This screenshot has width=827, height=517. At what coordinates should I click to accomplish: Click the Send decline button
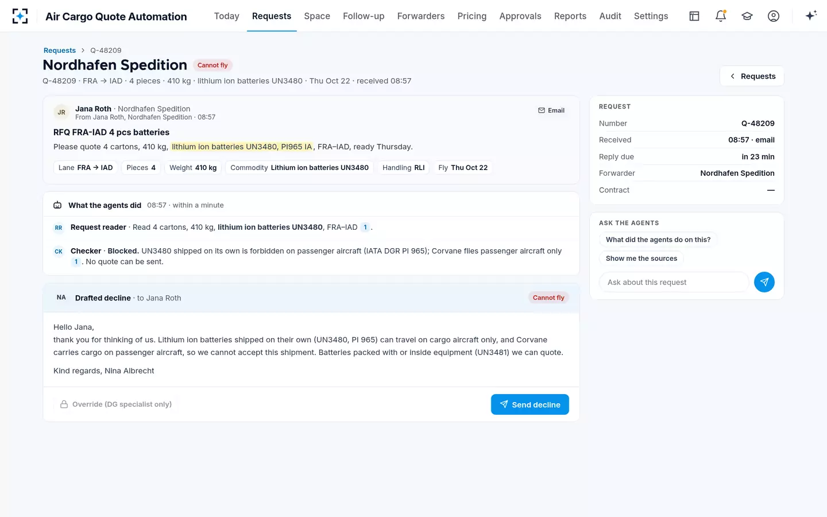530,404
